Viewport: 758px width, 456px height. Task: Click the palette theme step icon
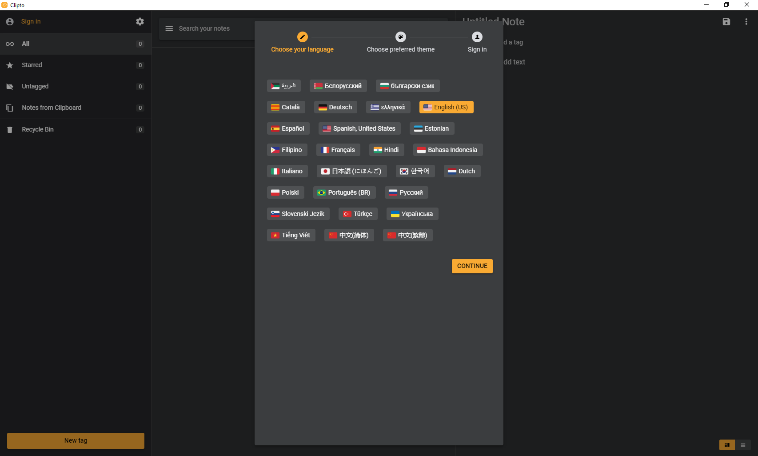click(400, 37)
